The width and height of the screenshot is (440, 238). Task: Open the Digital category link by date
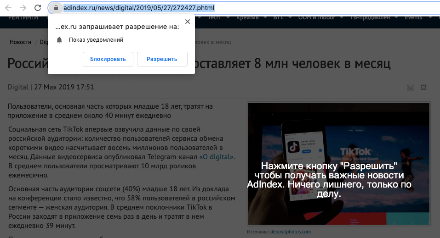[x=17, y=87]
